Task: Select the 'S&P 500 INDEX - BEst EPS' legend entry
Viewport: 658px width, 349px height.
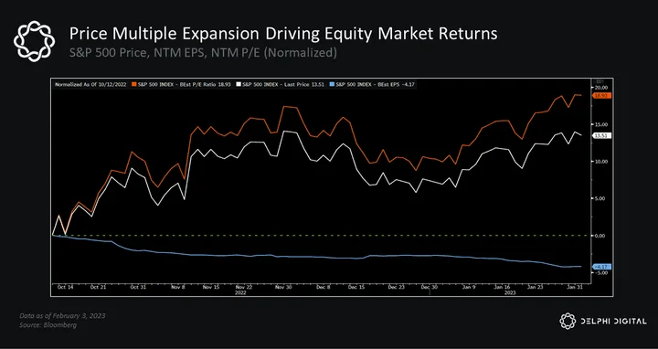Action: pos(373,84)
